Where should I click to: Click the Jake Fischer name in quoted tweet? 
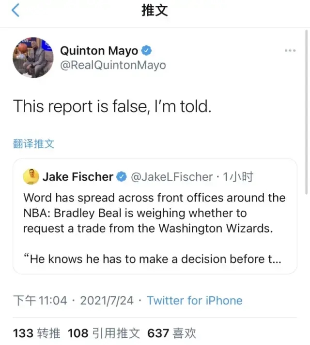(77, 177)
